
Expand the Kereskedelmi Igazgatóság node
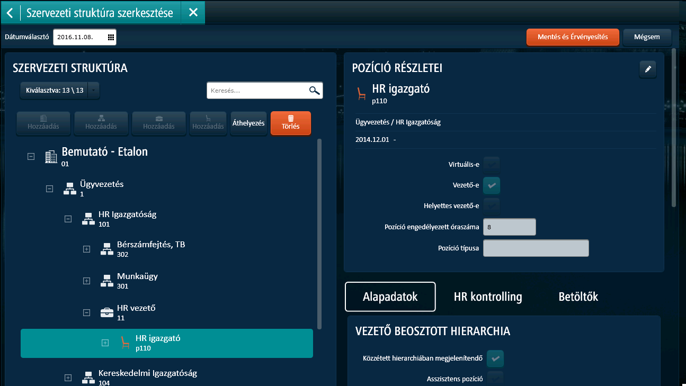coord(68,378)
